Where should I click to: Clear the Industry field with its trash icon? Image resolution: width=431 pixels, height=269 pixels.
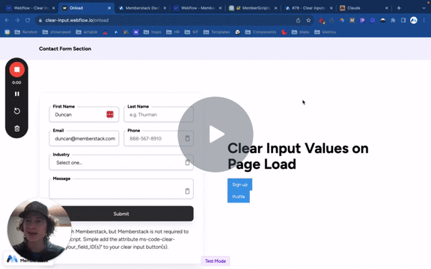point(187,162)
